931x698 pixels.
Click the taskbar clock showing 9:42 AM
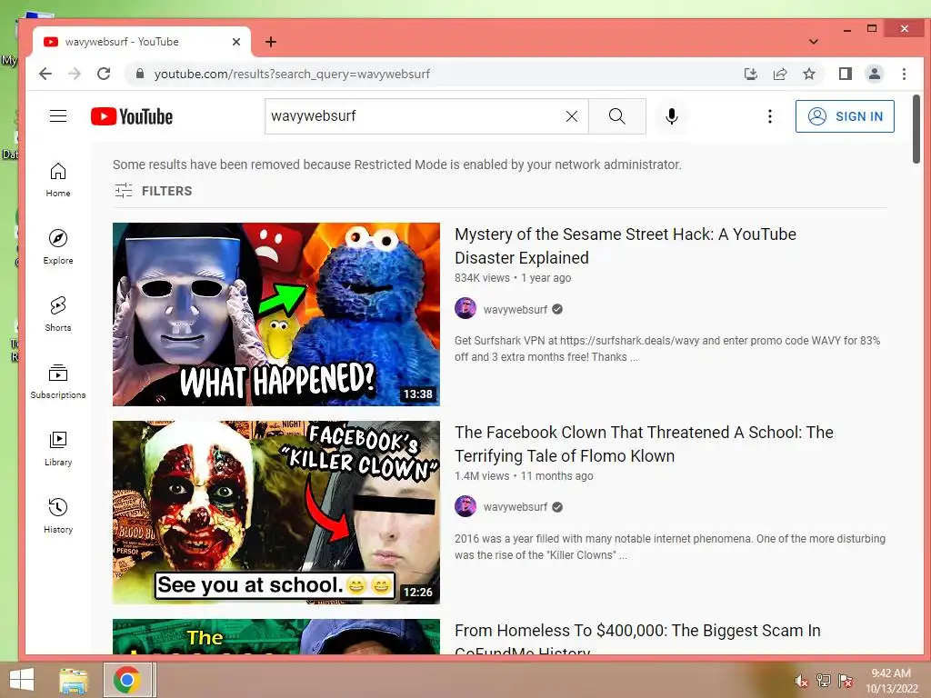(891, 680)
